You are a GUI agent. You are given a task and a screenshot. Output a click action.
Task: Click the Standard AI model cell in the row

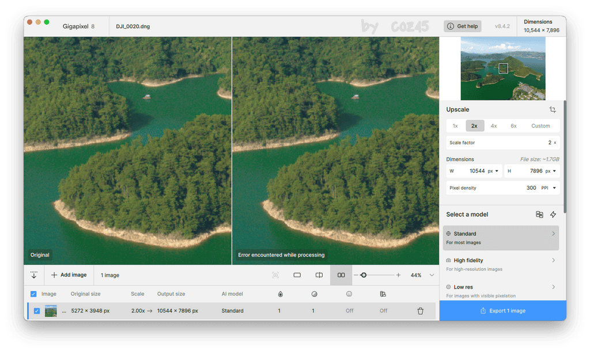point(233,311)
